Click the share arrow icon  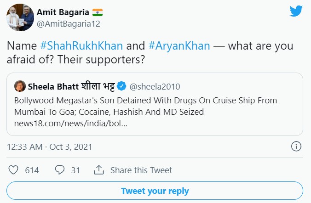coord(98,170)
